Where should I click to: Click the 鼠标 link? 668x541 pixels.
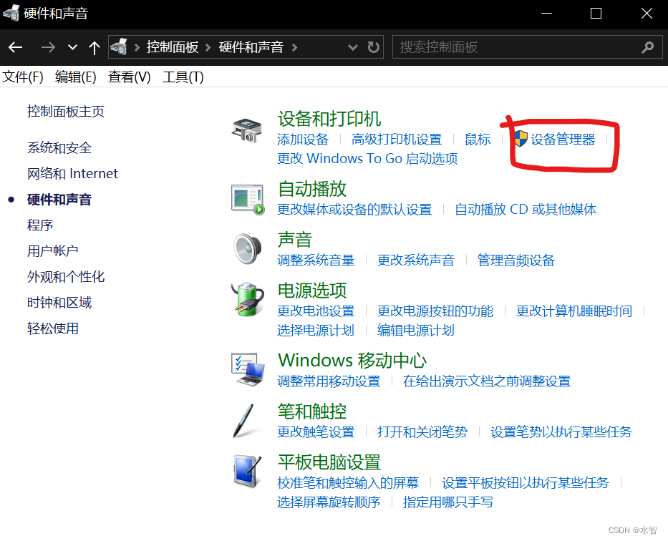pyautogui.click(x=478, y=140)
